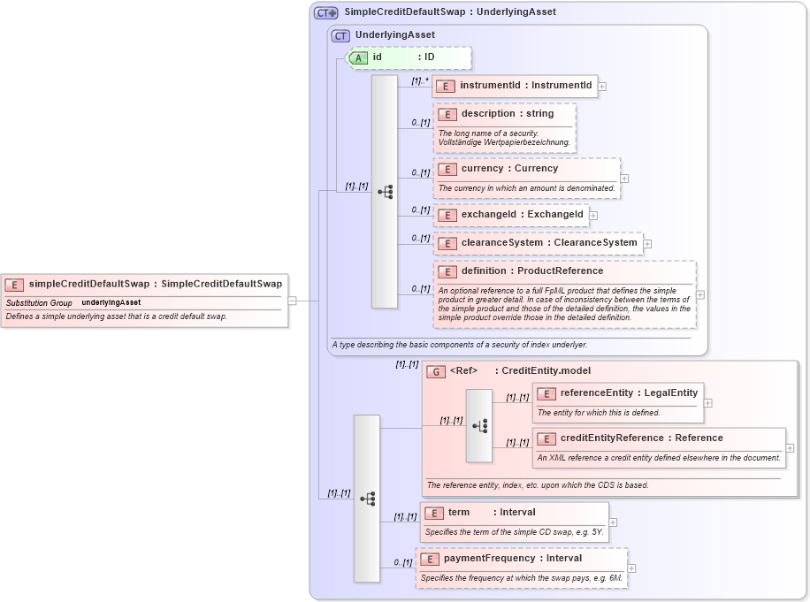810x602 pixels.
Task: Click the G group icon of CreditEntity.model
Action: point(436,372)
